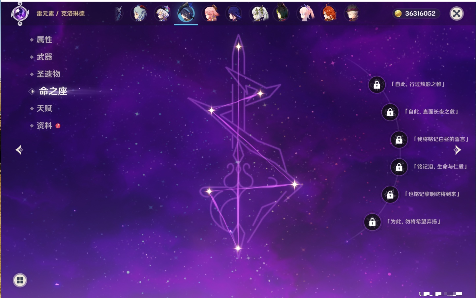This screenshot has width=476, height=298.
Task: Select the highlighted Clorinde portrait with tricorne hat
Action: coord(186,13)
